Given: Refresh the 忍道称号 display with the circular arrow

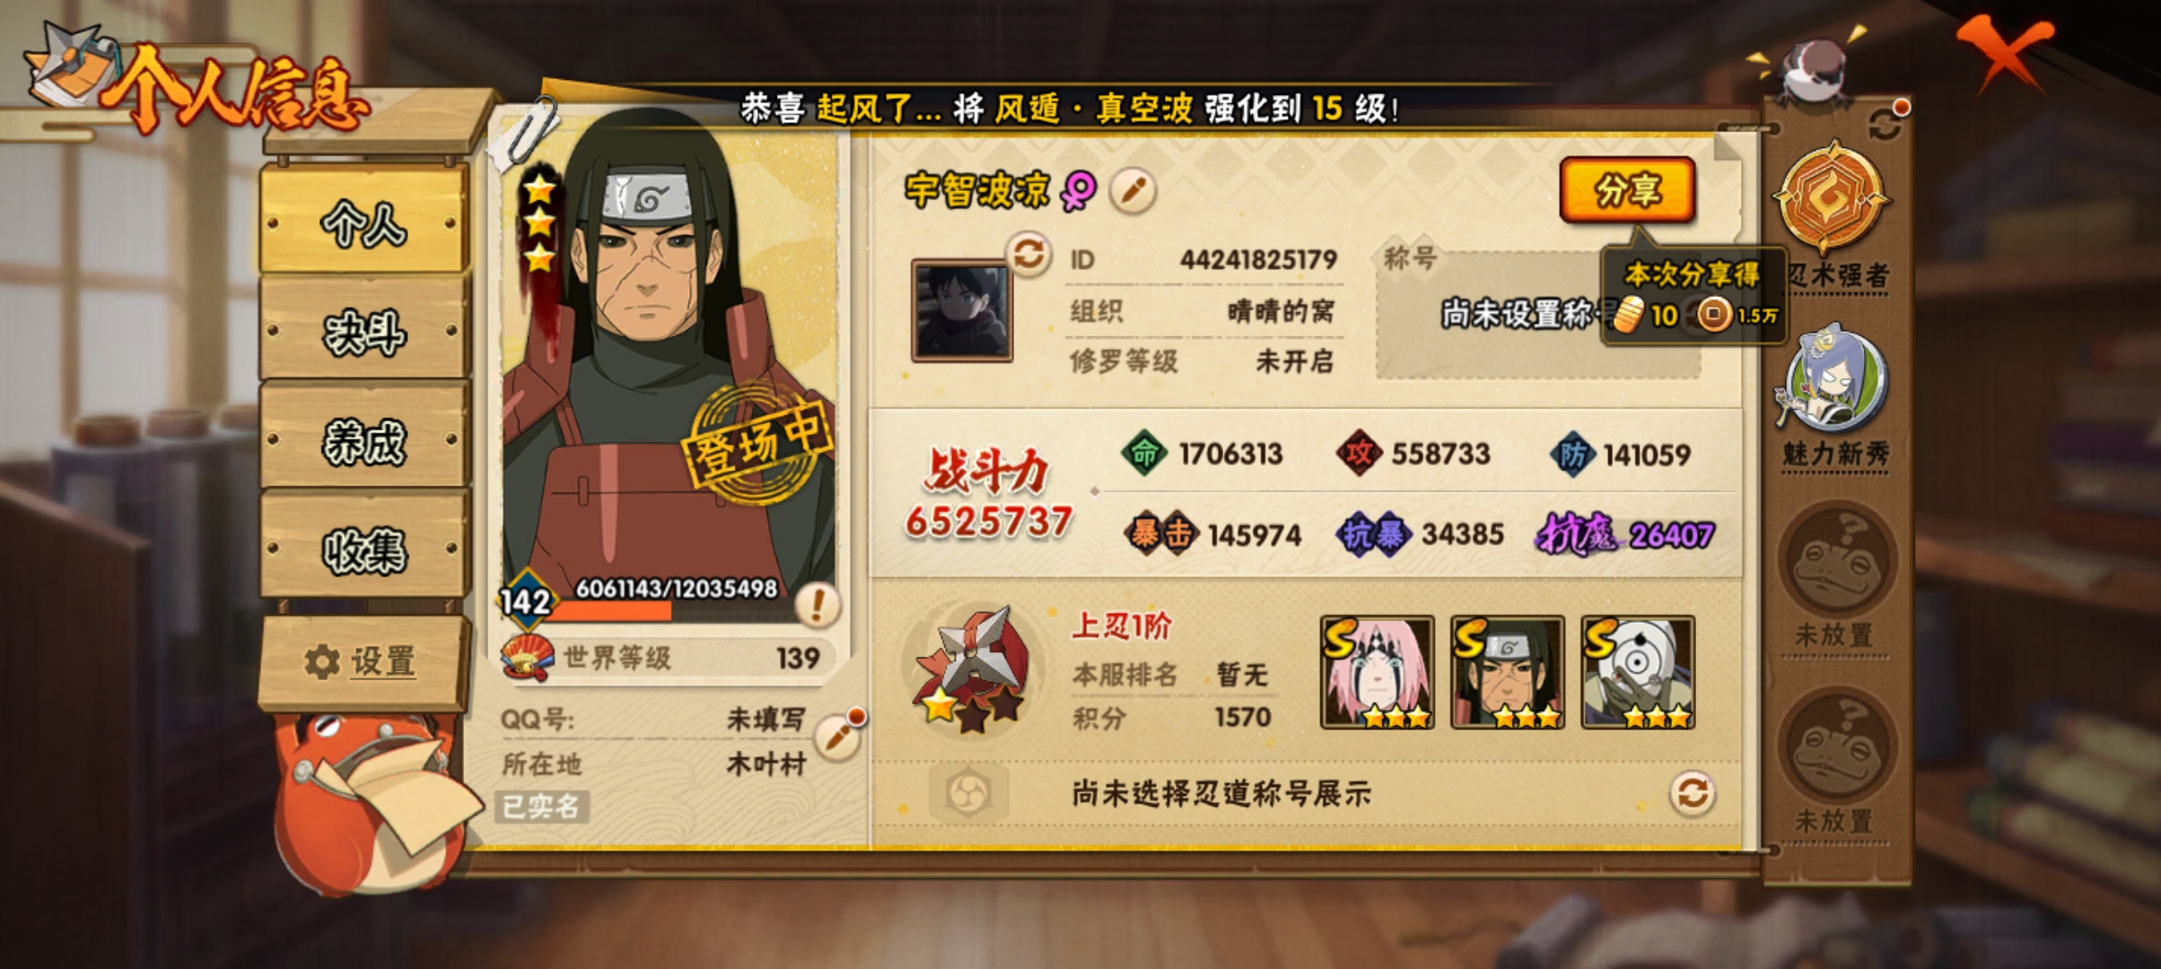Looking at the screenshot, I should [x=1692, y=793].
